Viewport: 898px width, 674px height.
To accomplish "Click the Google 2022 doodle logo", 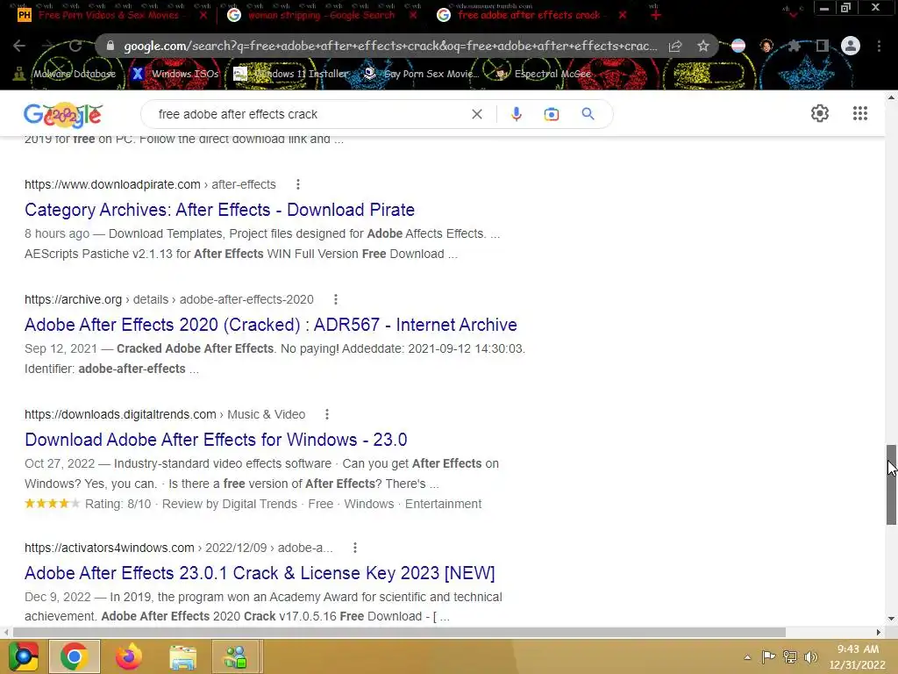I will pos(63,115).
